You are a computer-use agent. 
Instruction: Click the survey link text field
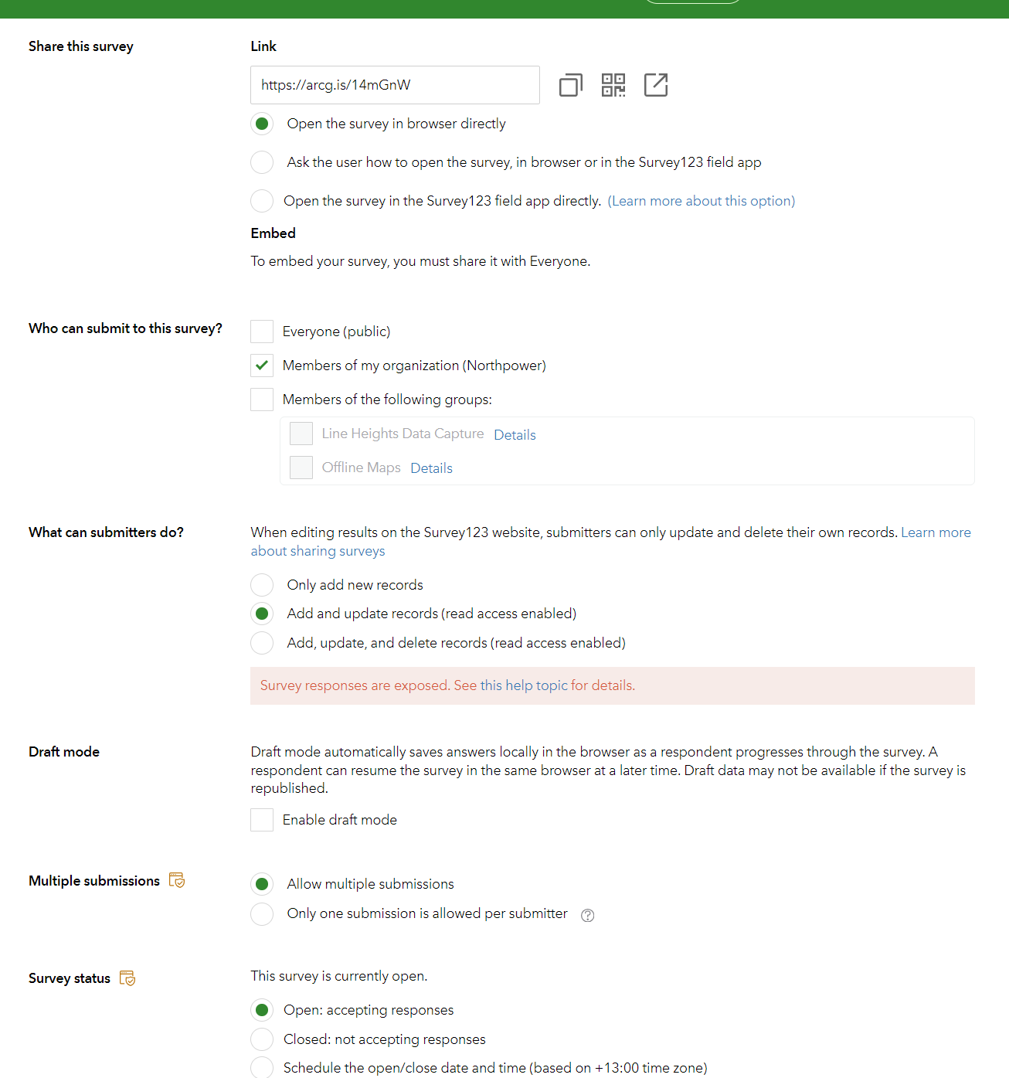[x=395, y=85]
